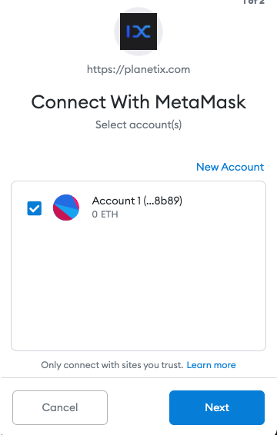Continue with the Next button
277x435 pixels.
[x=217, y=407]
